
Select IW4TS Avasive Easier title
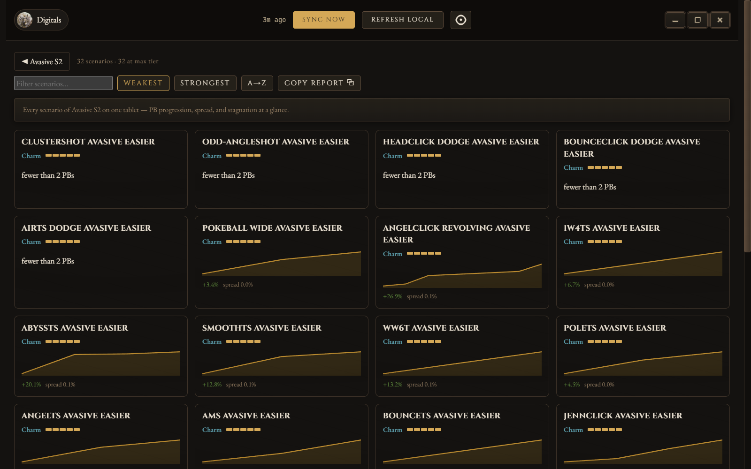pos(612,228)
